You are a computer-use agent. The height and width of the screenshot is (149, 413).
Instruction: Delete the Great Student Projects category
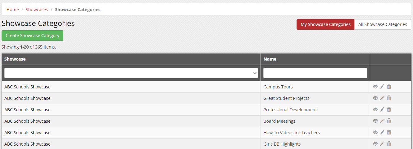(389, 98)
